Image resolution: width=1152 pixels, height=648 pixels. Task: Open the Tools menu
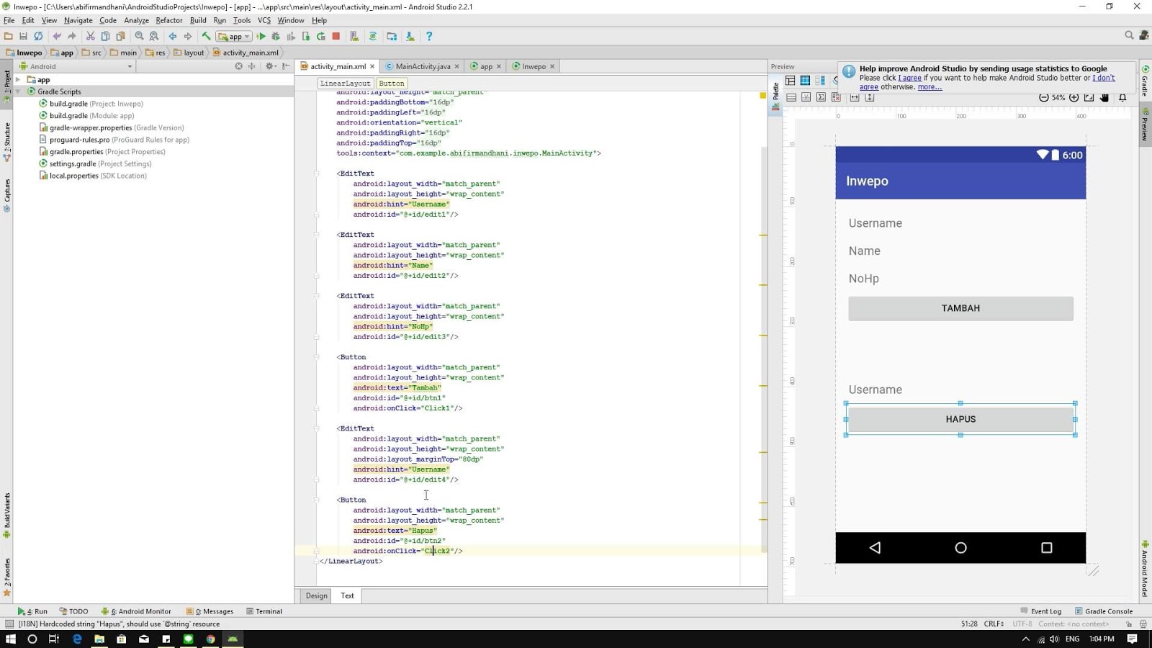[x=241, y=20]
